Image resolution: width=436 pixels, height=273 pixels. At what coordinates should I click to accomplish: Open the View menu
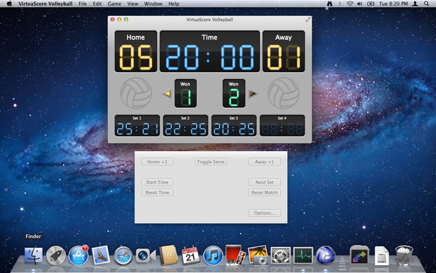[132, 4]
